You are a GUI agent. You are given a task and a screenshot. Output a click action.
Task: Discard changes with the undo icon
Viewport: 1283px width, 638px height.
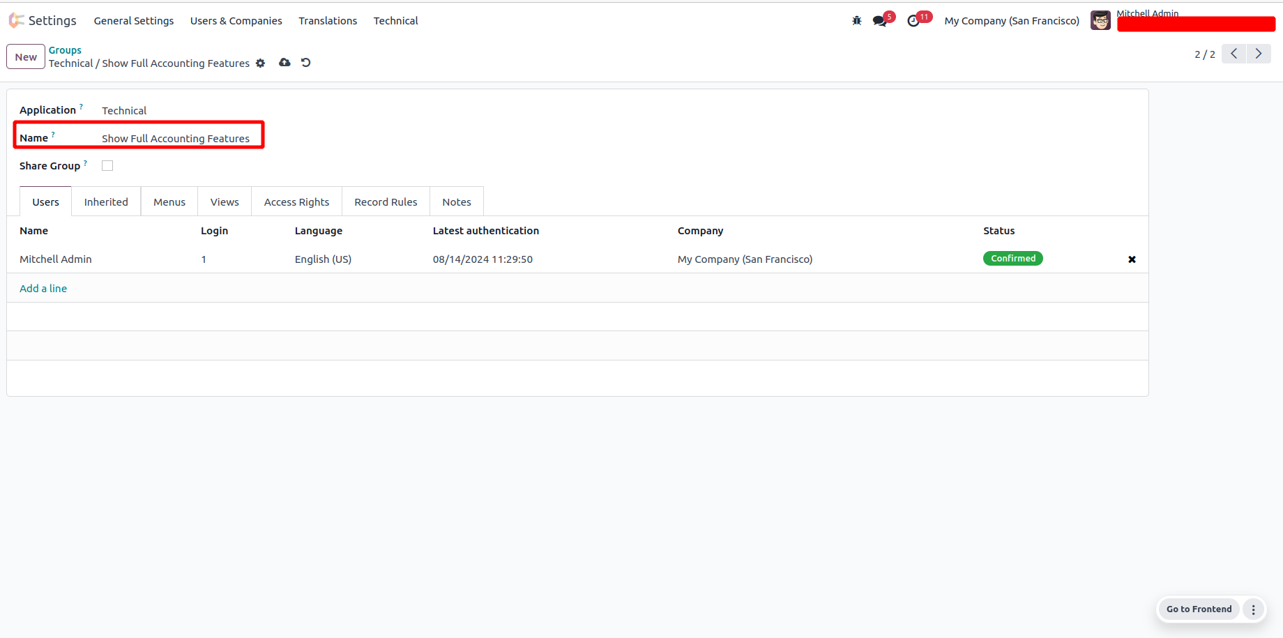(x=305, y=63)
